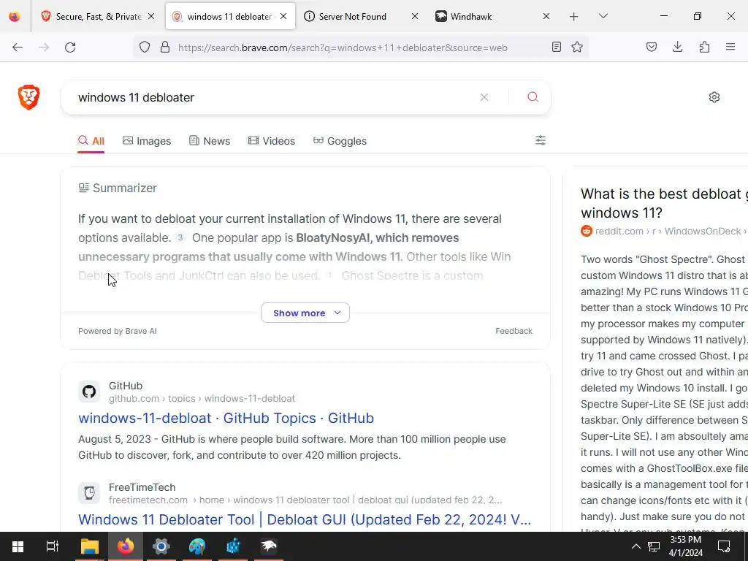Click the network icon in system tray
The image size is (748, 561).
(x=654, y=546)
